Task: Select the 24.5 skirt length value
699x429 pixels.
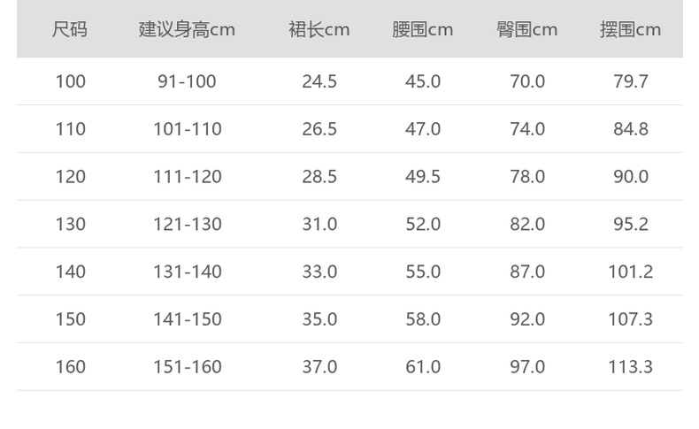Action: coord(319,81)
